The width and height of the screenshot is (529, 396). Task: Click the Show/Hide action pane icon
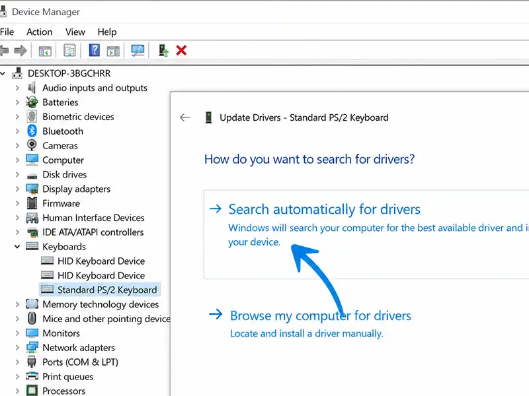[113, 51]
